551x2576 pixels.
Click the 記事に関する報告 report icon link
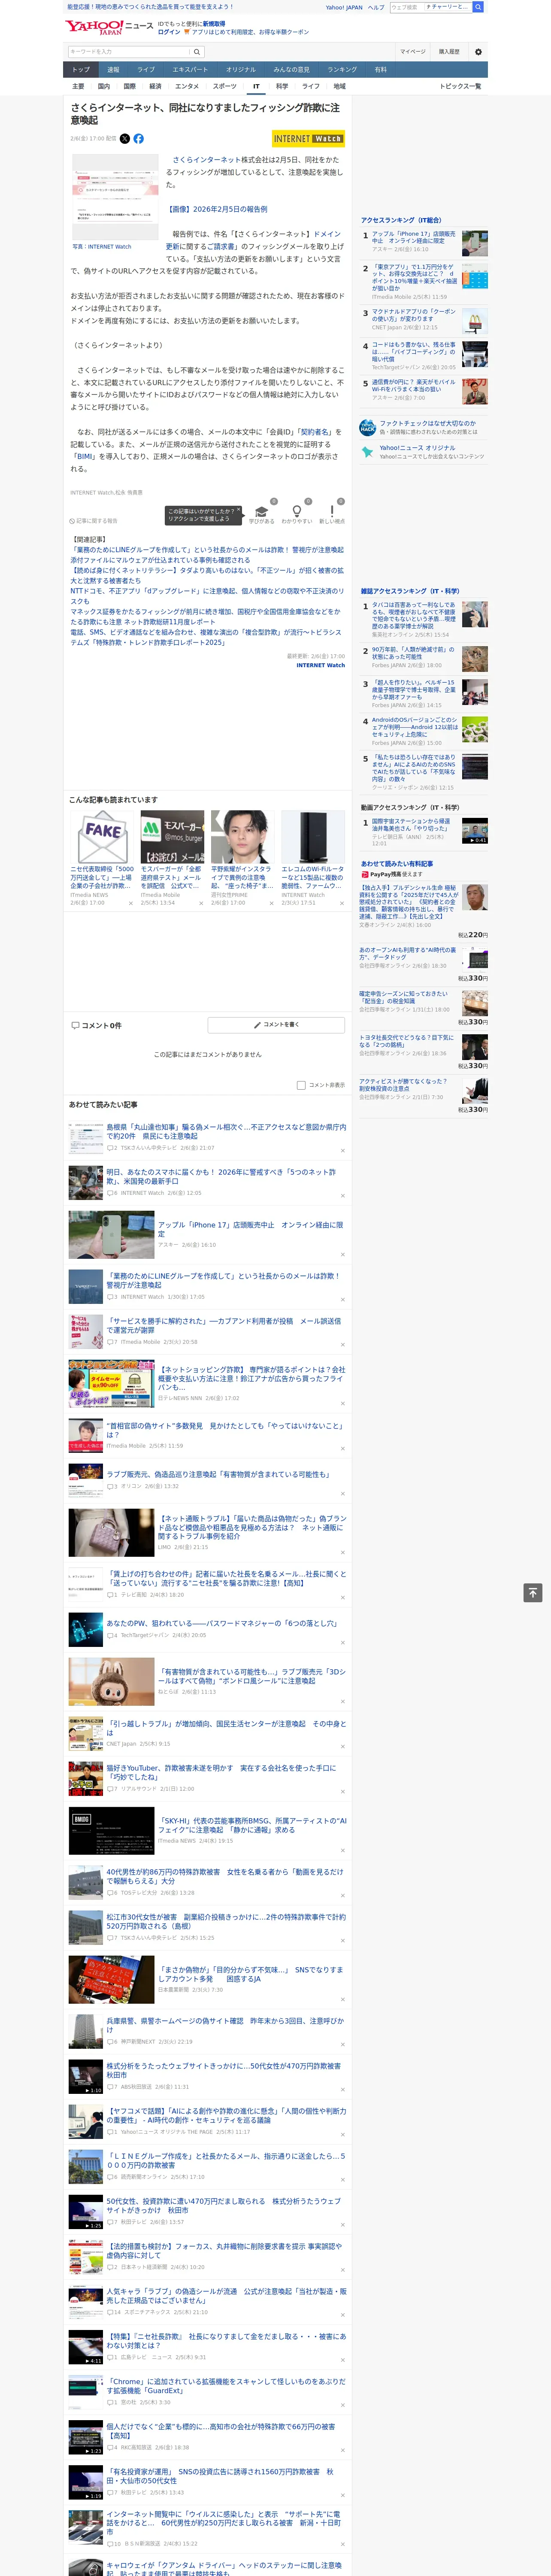pos(93,521)
